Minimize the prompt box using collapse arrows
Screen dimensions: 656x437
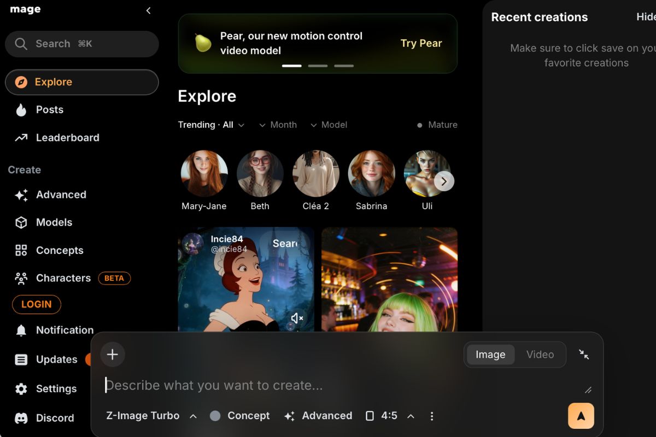point(584,355)
